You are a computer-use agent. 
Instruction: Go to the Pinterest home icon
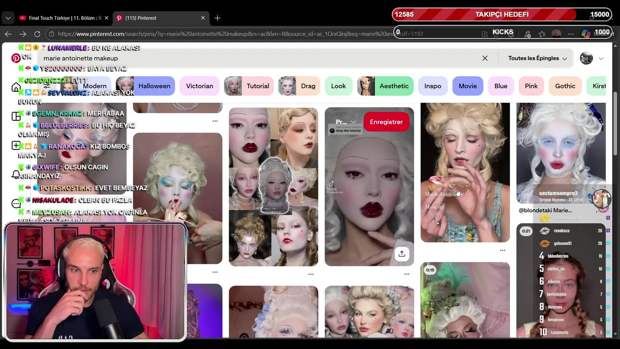(16, 87)
